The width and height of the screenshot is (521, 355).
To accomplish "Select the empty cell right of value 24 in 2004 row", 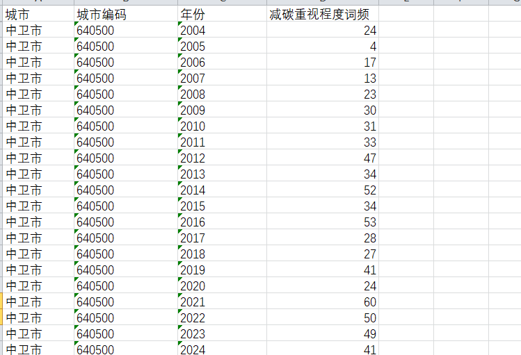I will tap(406, 31).
